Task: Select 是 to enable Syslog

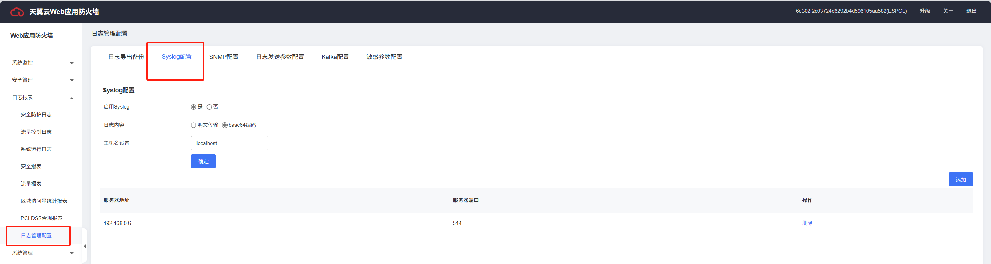Action: point(193,107)
